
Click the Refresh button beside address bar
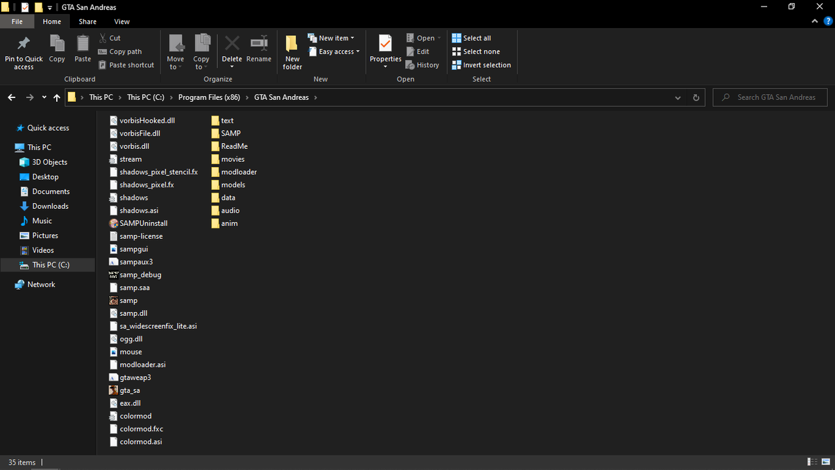(696, 97)
